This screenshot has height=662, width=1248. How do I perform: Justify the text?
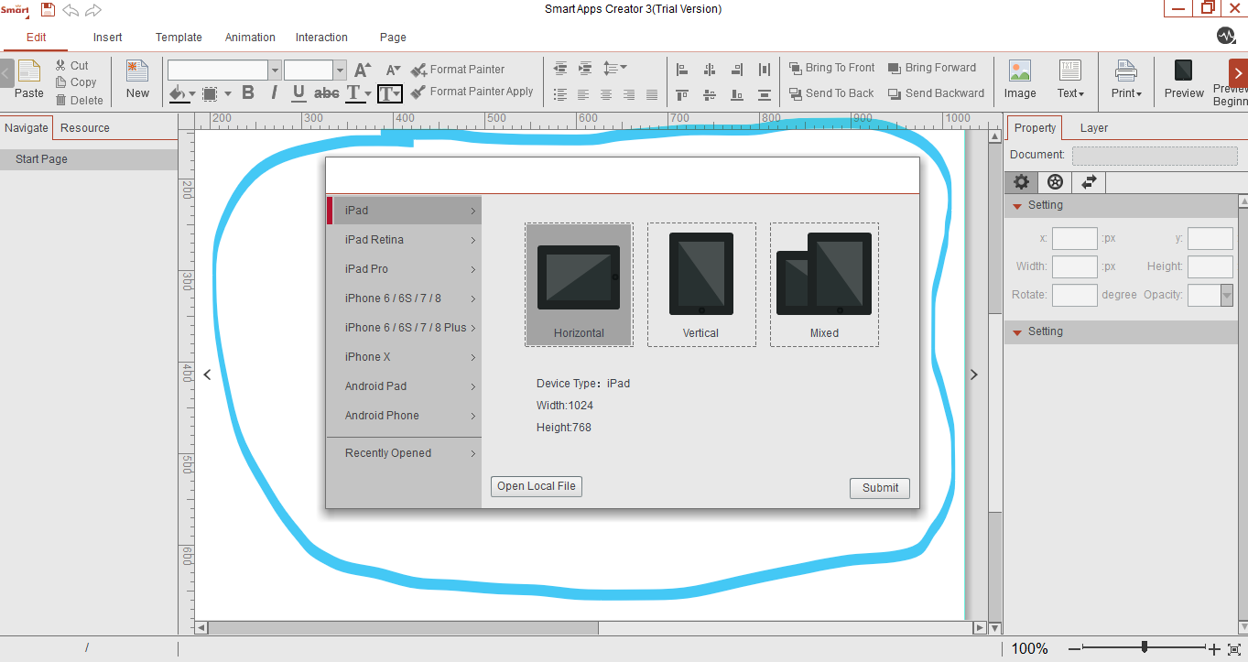click(652, 94)
